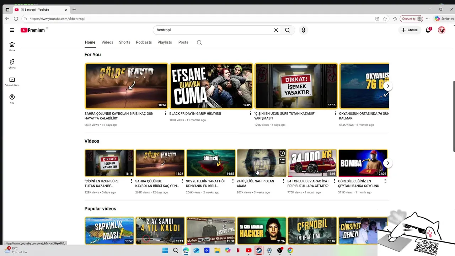The width and height of the screenshot is (455, 256).
Task: Open Steam from the taskbar
Action: 259,250
